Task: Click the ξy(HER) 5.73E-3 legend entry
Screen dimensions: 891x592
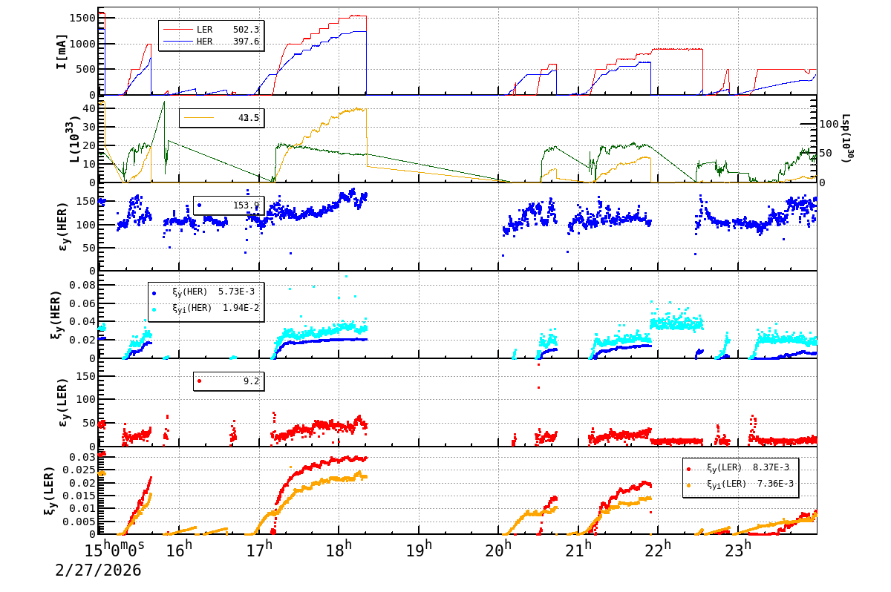Action: (203, 292)
